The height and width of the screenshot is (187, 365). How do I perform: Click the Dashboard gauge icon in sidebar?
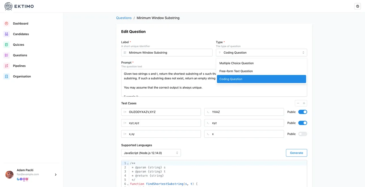7,23
